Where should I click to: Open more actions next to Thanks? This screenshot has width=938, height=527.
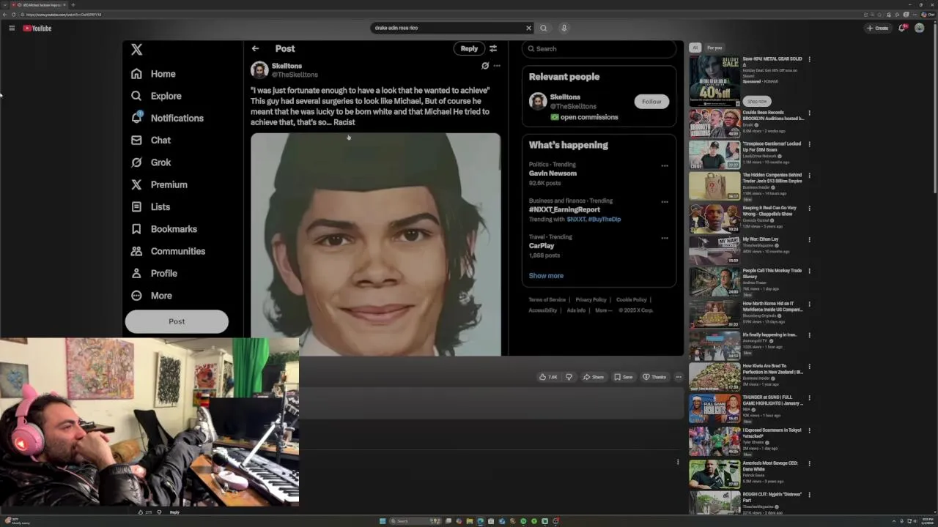[x=679, y=377]
